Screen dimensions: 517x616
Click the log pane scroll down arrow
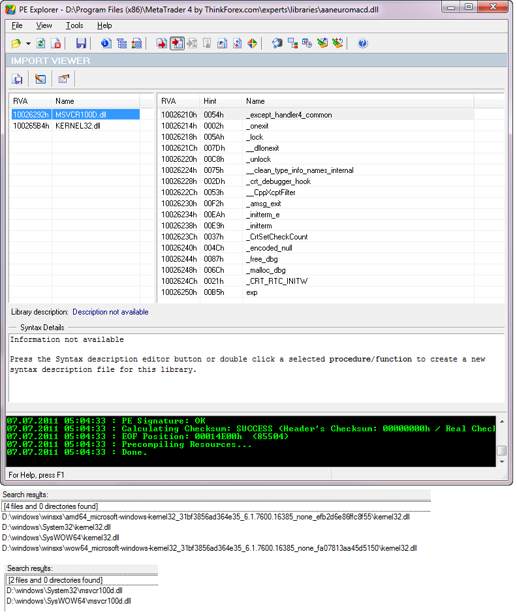(x=502, y=462)
